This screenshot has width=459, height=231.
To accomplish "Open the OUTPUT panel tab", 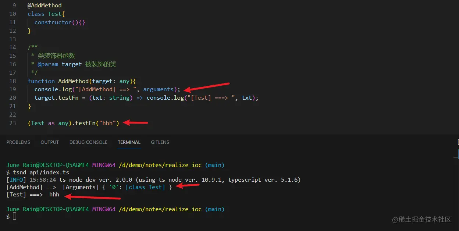I will pos(50,142).
